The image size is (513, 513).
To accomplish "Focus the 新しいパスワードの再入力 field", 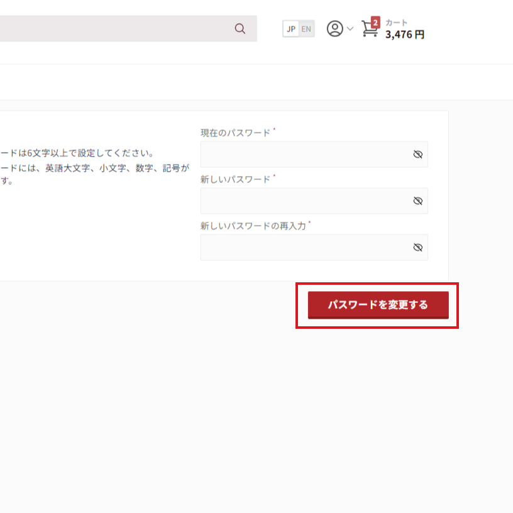I will [314, 247].
